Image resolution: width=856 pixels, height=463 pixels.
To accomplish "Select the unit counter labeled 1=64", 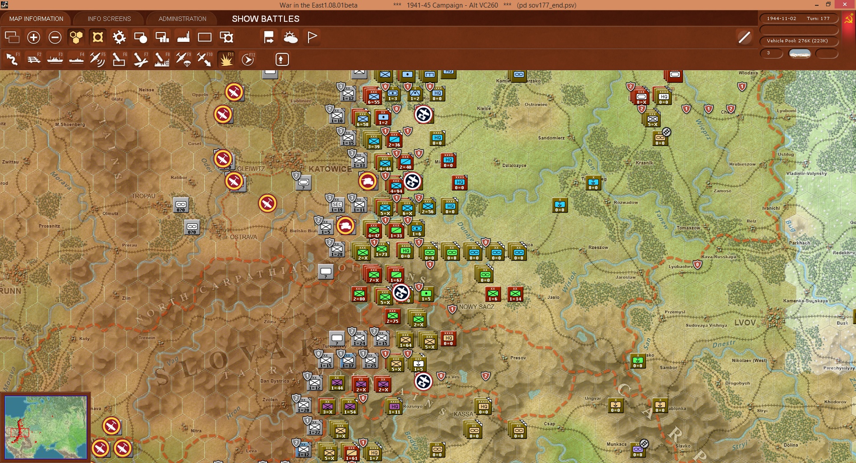I will [405, 340].
